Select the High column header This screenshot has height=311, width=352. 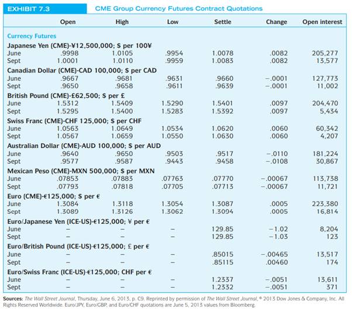tap(122, 22)
